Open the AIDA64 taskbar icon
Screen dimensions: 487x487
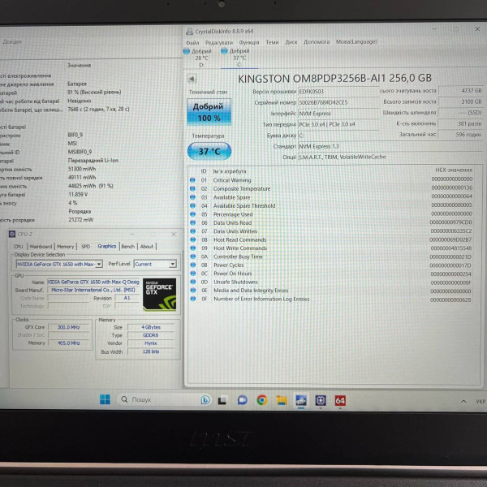click(x=340, y=401)
